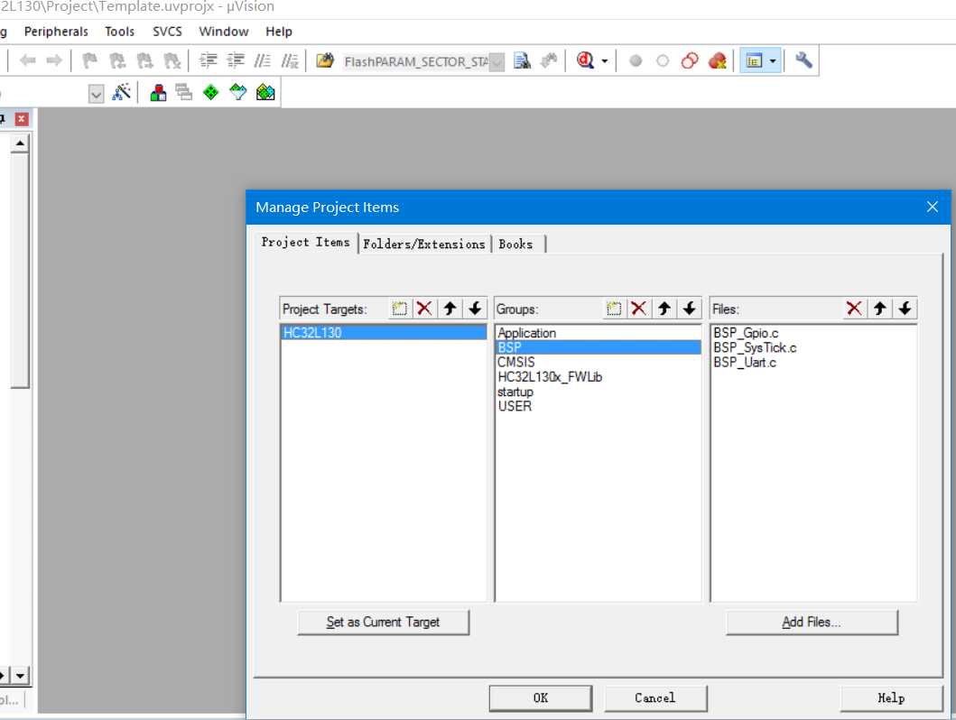Open the debug button dropdown arrow
This screenshot has height=720, width=956.
pos(605,61)
